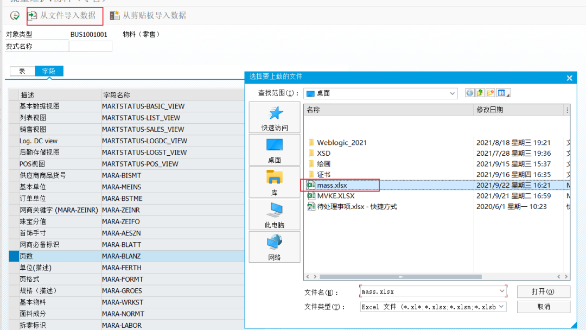Click the 打开 open button
This screenshot has width=586, height=330.
[543, 291]
